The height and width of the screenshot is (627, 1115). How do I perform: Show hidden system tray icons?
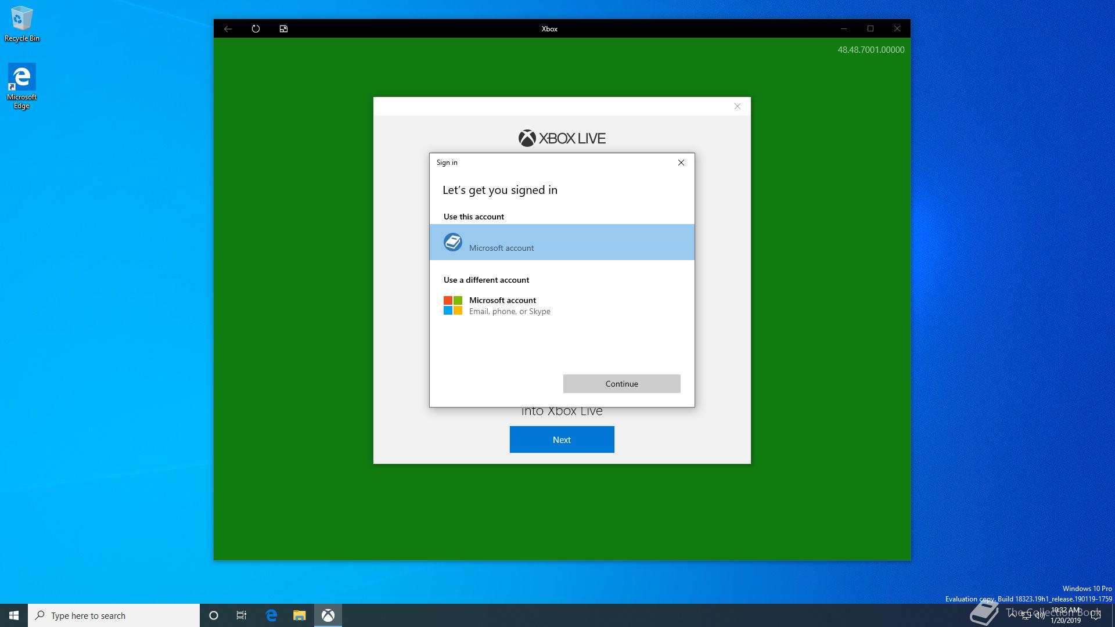pos(1012,615)
